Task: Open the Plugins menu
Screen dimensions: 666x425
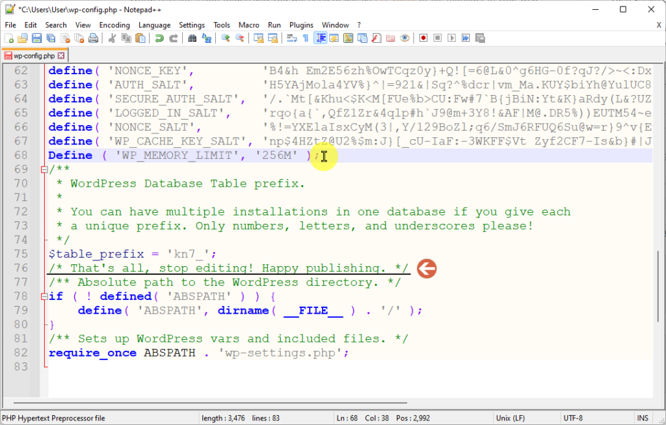Action: coord(301,25)
